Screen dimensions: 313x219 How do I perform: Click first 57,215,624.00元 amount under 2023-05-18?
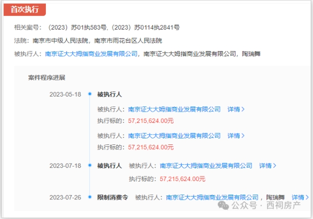(x=151, y=121)
